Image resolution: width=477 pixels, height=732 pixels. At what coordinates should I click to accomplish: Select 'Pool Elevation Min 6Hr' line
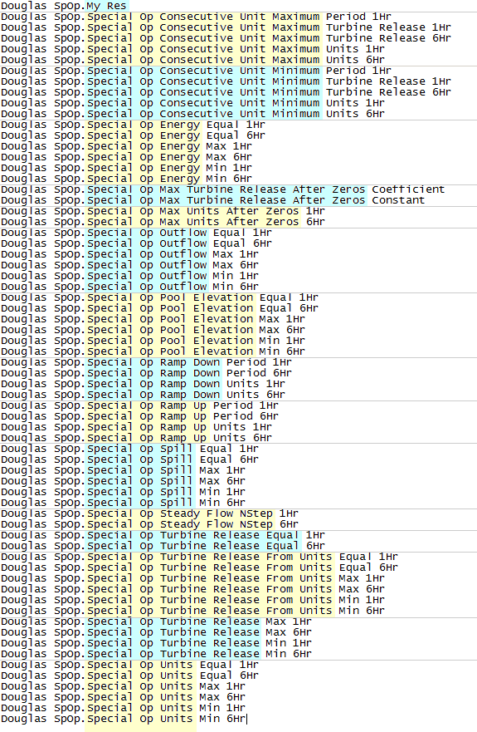153,351
